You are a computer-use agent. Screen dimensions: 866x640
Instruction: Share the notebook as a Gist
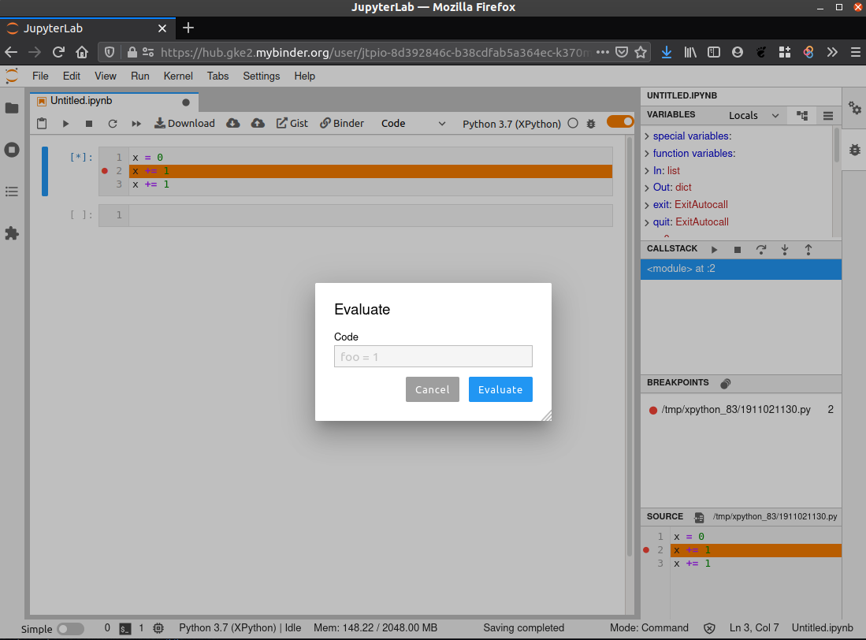tap(292, 123)
